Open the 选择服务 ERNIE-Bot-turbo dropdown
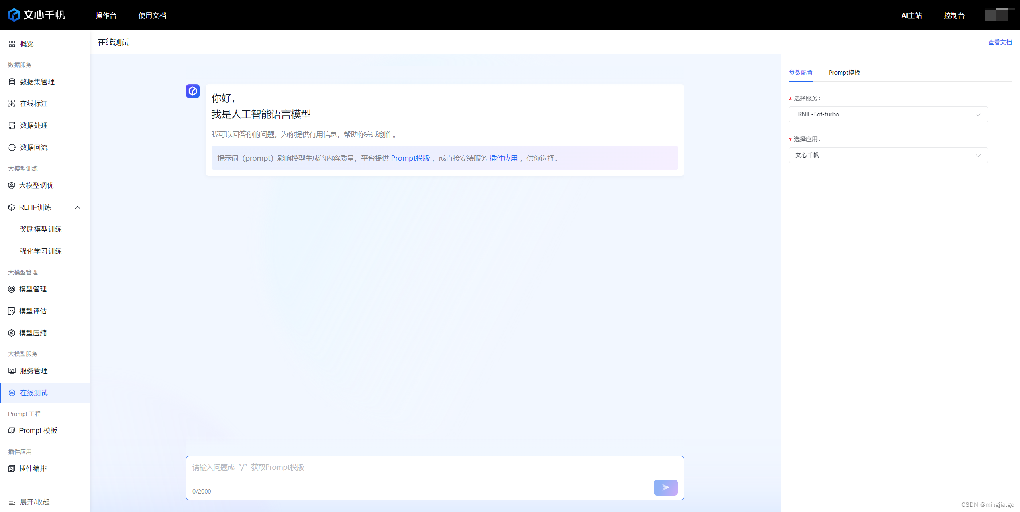 (x=888, y=114)
